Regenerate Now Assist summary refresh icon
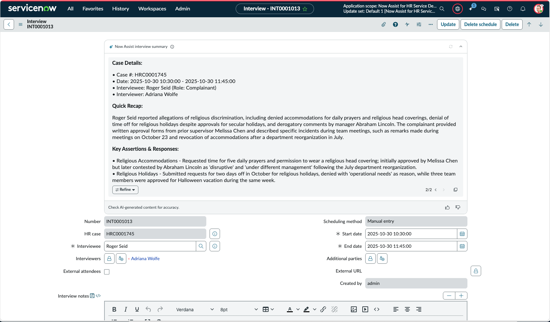The image size is (550, 322). click(x=451, y=47)
